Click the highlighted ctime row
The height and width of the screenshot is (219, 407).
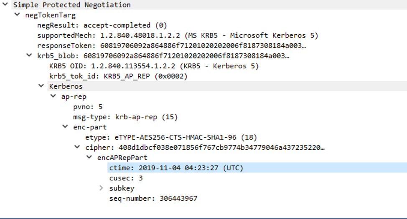coord(176,168)
